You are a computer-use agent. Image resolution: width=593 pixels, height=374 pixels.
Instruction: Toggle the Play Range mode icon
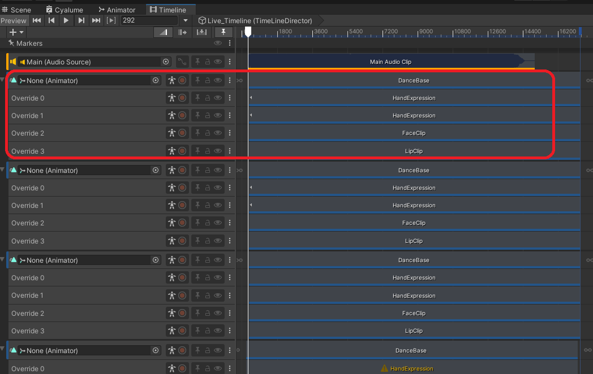pyautogui.click(x=111, y=20)
